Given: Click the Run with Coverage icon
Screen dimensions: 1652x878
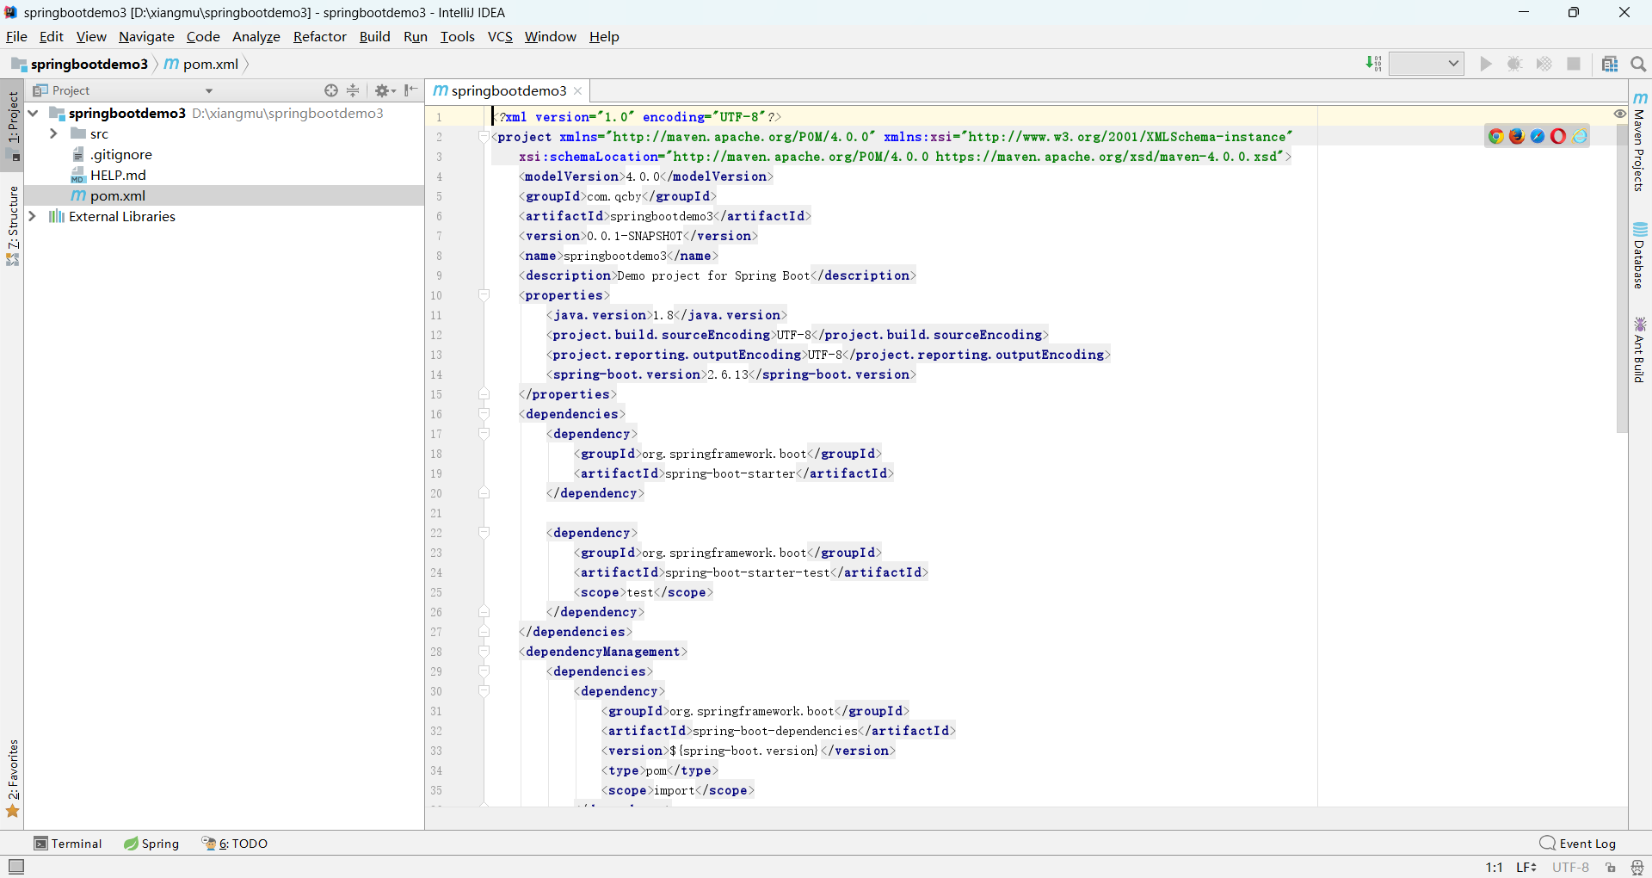Looking at the screenshot, I should pyautogui.click(x=1544, y=64).
